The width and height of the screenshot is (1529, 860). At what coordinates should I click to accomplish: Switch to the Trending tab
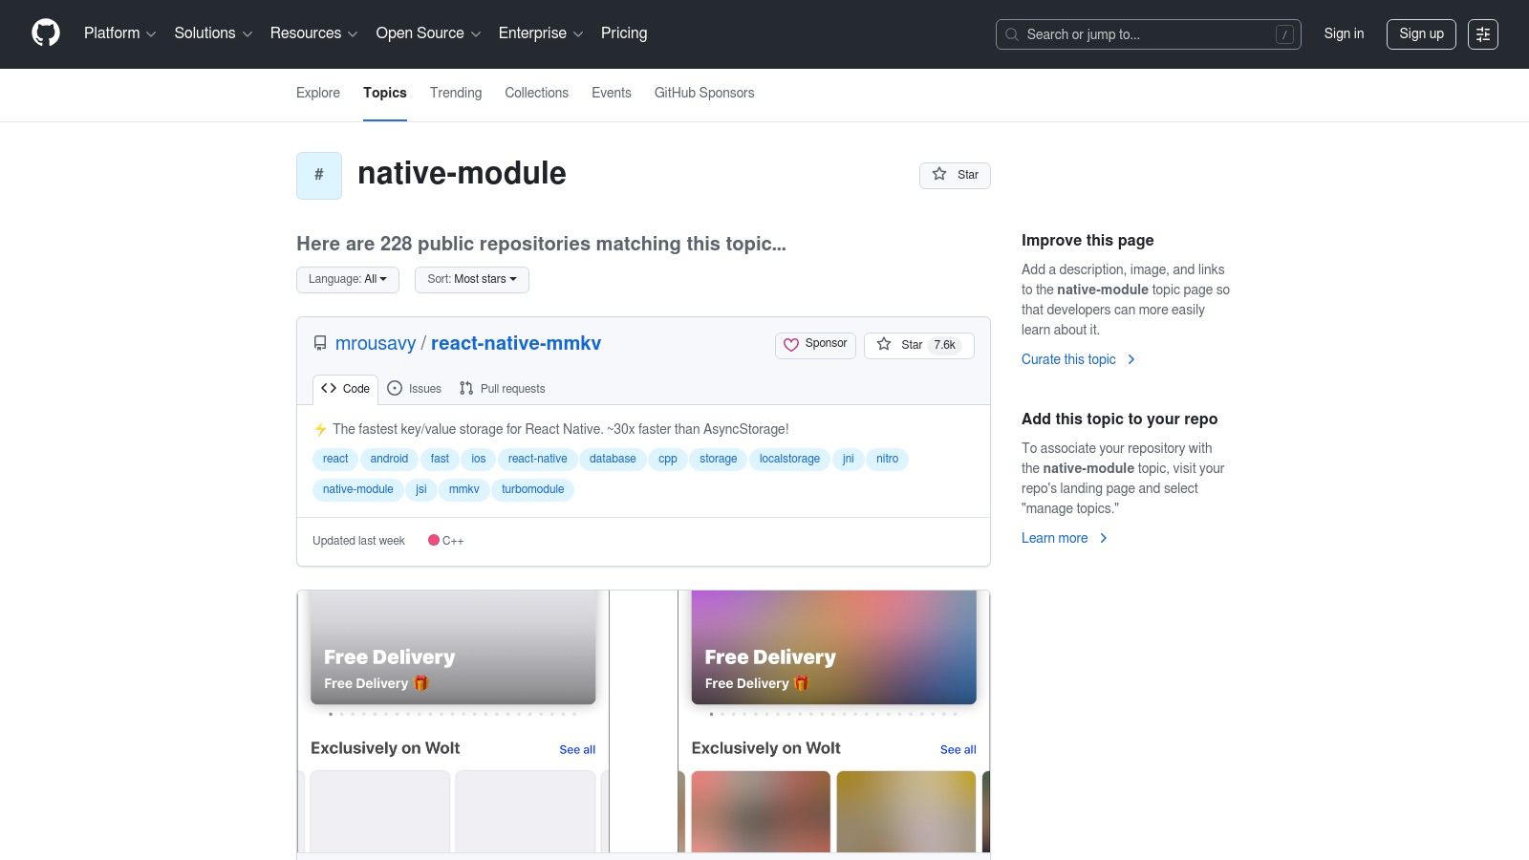pyautogui.click(x=455, y=93)
